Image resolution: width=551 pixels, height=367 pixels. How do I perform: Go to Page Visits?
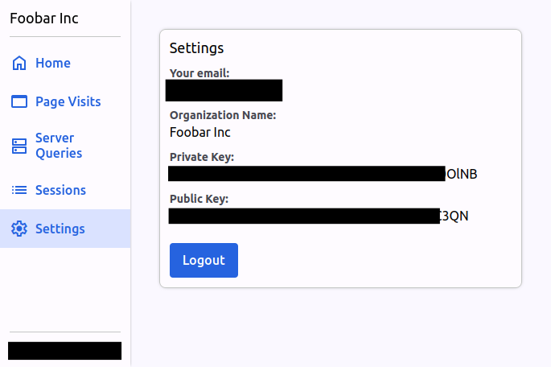tap(65, 102)
